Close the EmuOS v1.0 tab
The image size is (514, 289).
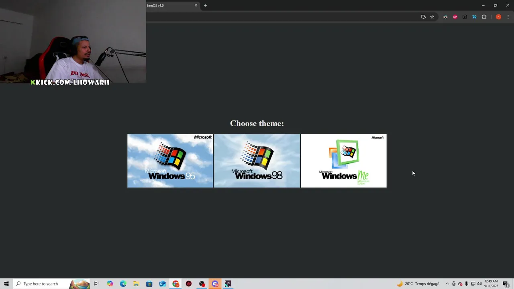pyautogui.click(x=196, y=6)
